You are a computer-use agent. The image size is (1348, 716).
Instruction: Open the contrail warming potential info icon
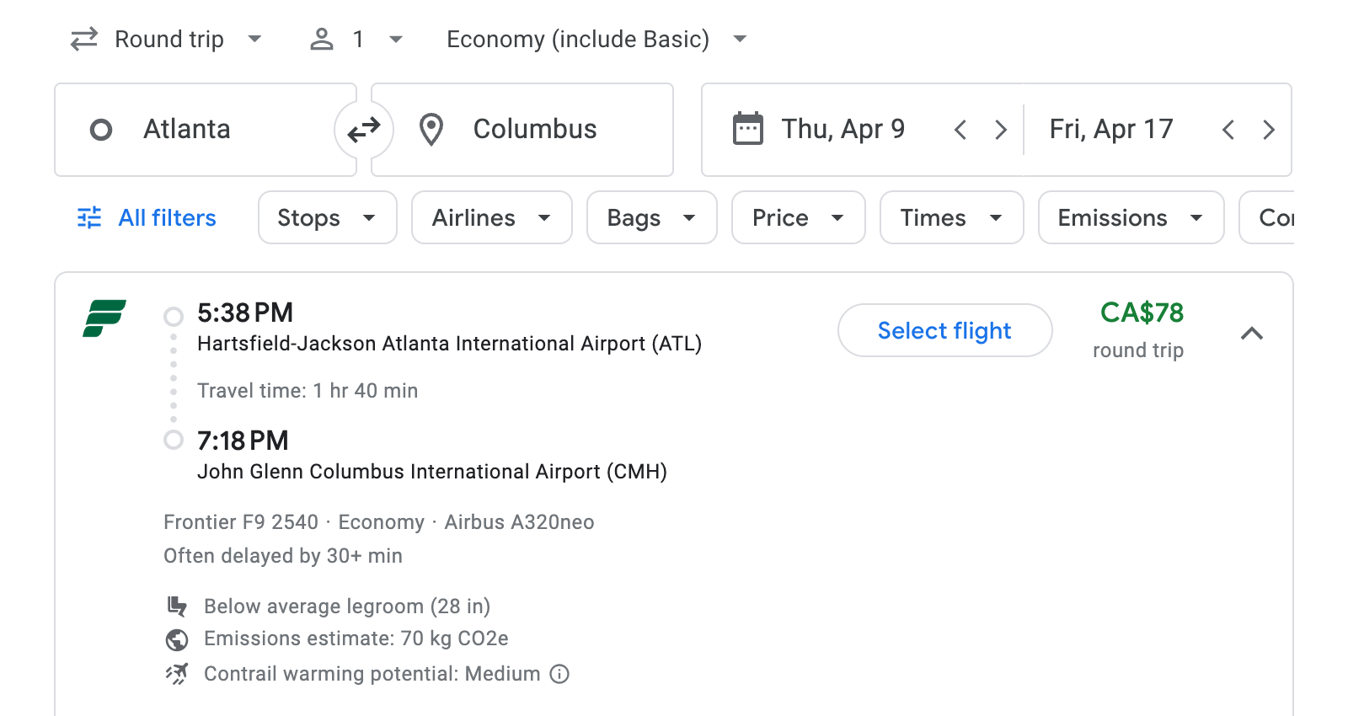tap(559, 674)
